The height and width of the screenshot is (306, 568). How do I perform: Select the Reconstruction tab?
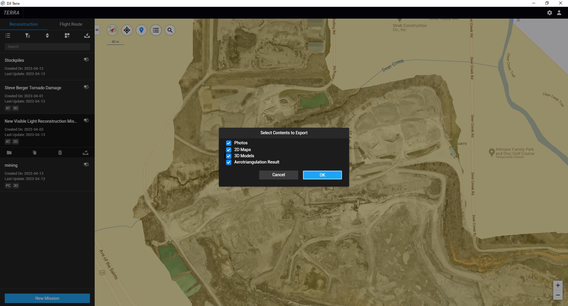click(23, 24)
